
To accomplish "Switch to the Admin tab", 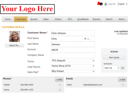I will click(x=122, y=19).
